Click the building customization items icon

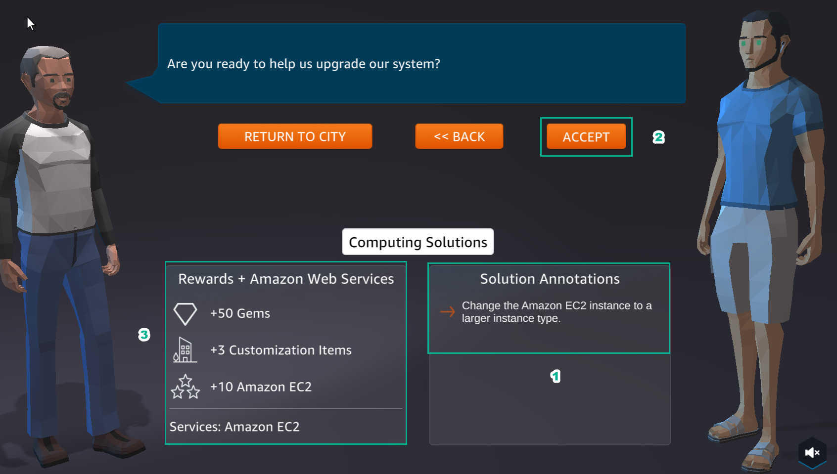pos(185,350)
